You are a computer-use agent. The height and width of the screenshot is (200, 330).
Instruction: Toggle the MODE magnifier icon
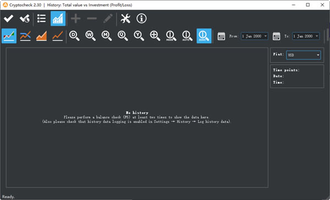171,36
